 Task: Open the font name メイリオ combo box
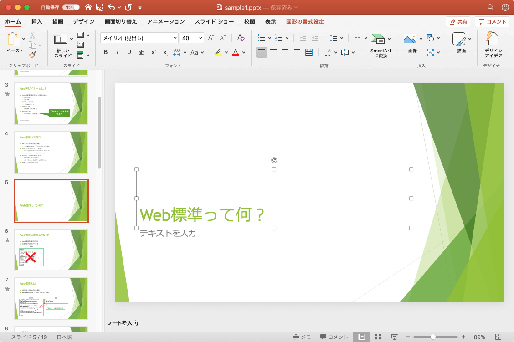139,38
